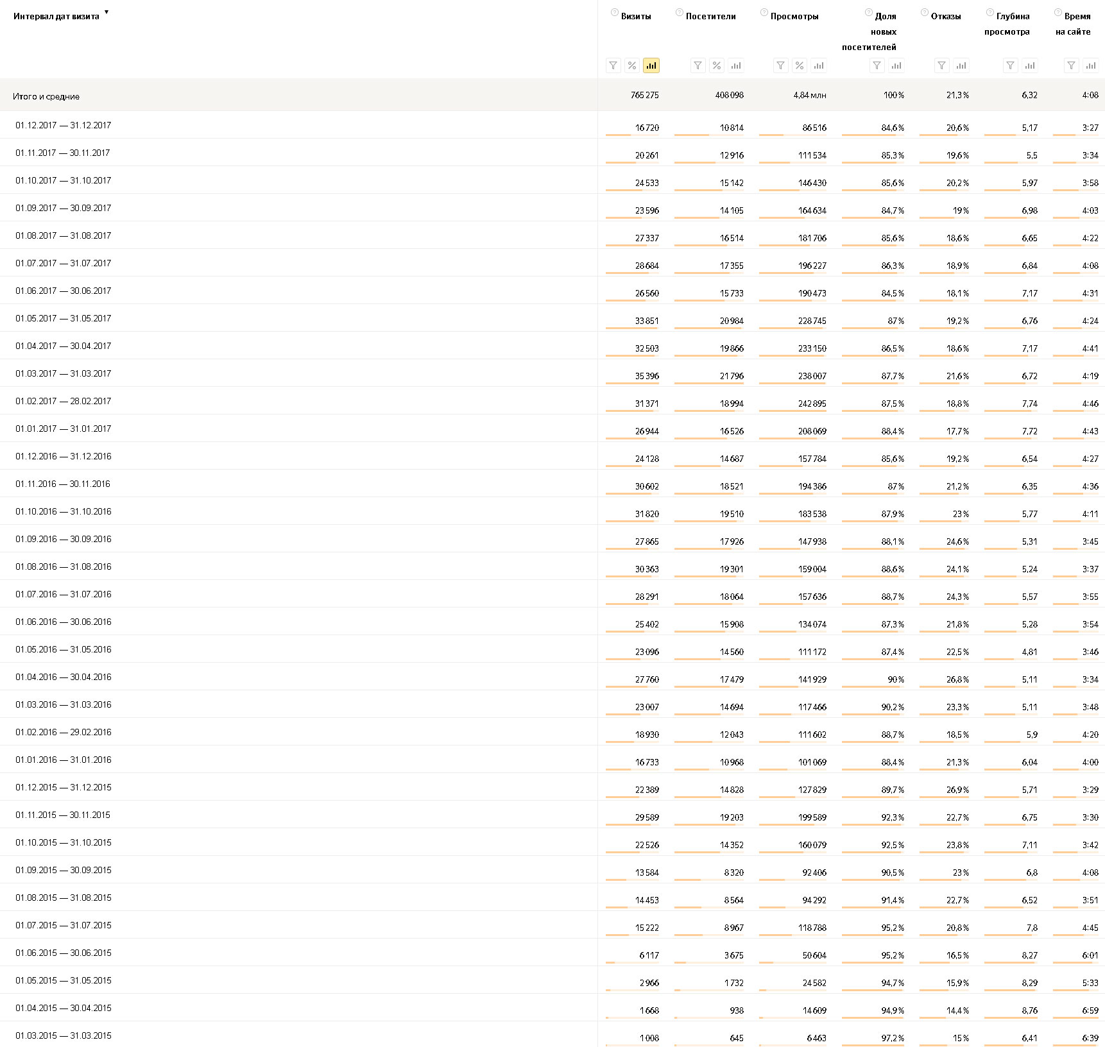
Task: Select row 01.05.2017 — 31.05.2017
Action: (64, 318)
